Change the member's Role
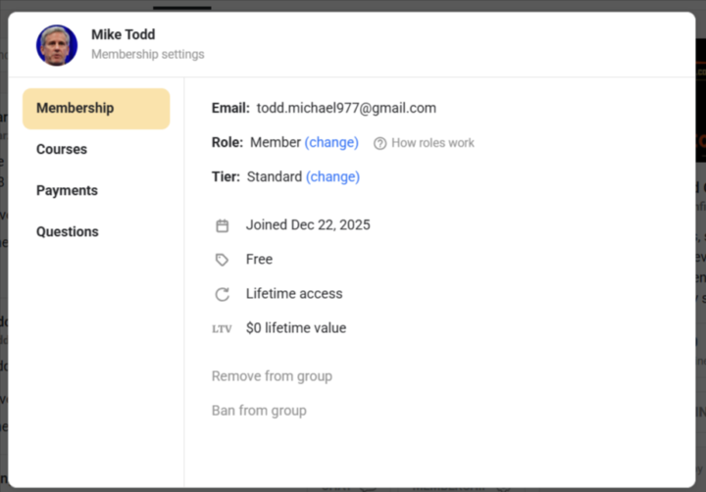 coord(331,142)
